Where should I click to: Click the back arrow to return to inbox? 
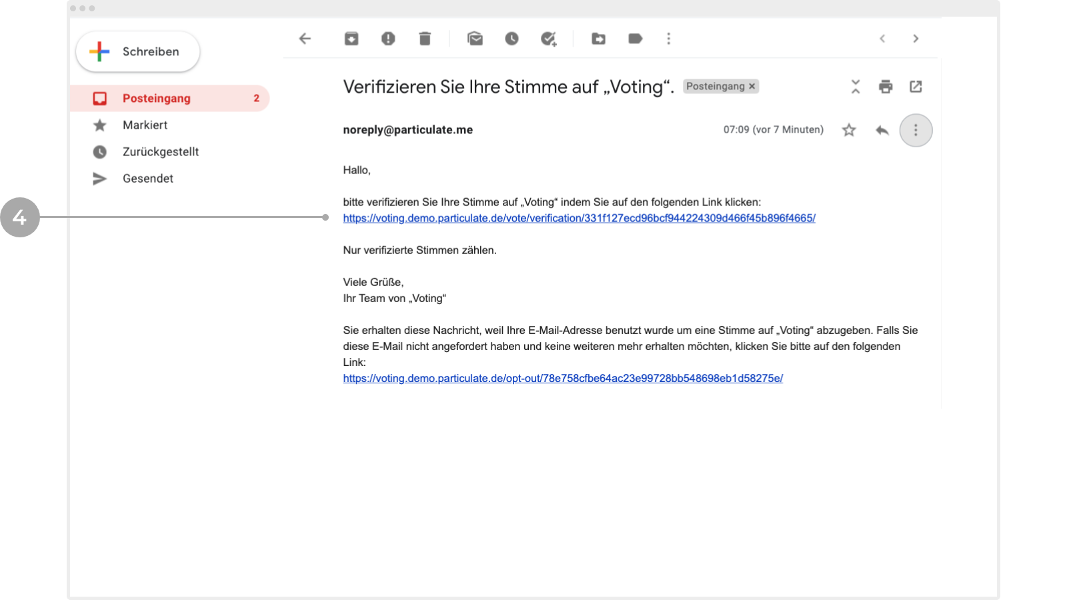click(305, 39)
